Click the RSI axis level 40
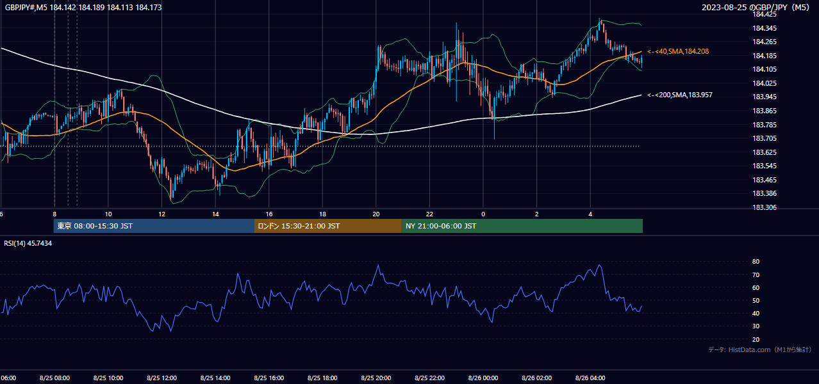The height and width of the screenshot is (384, 819). 756,313
